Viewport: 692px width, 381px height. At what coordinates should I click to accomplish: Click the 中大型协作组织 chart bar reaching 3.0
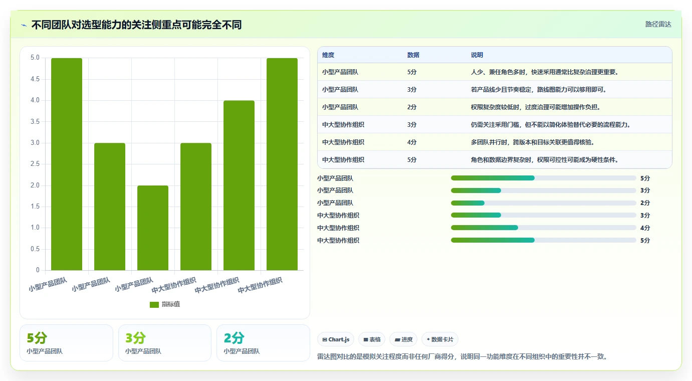(196, 207)
